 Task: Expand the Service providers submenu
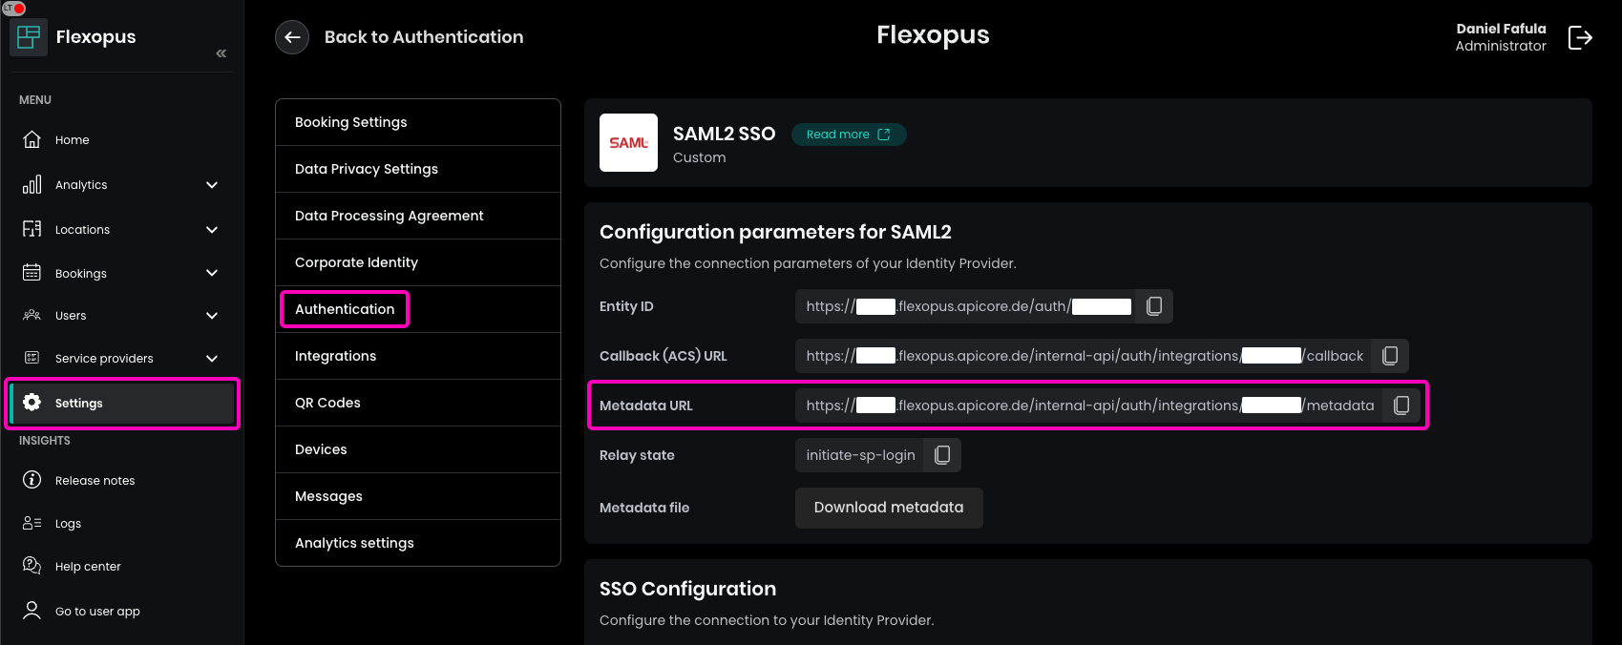point(212,359)
